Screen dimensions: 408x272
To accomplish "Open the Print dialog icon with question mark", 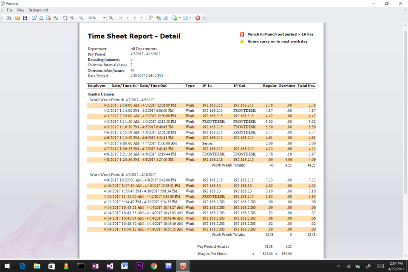I will tap(34, 18).
